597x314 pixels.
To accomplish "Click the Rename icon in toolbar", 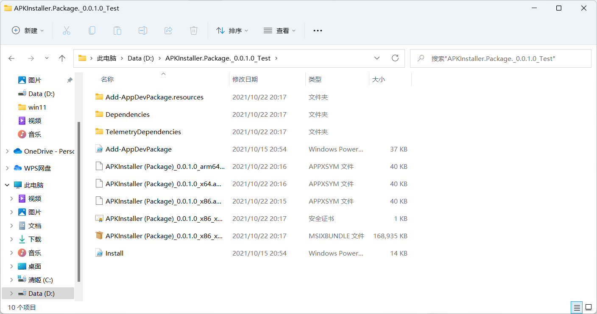I will pyautogui.click(x=143, y=30).
